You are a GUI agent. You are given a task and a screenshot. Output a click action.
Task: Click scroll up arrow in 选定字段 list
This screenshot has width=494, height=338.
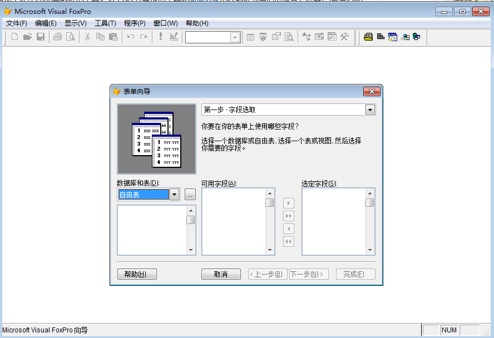click(370, 193)
